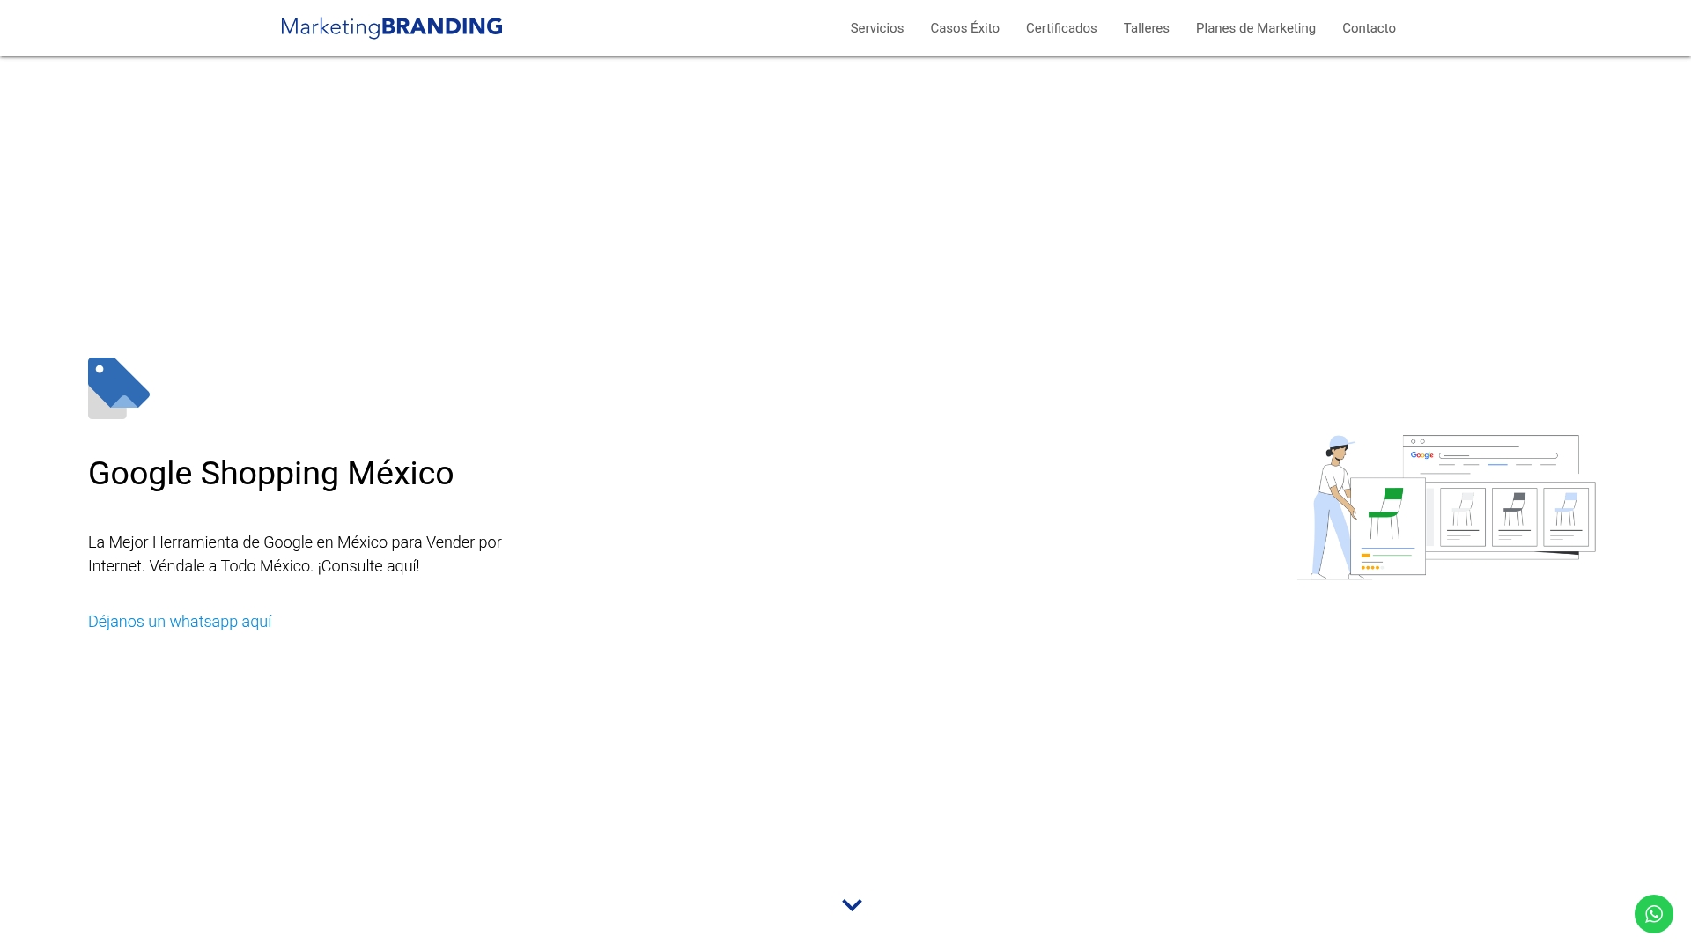Switch to the Certificados section

(1060, 27)
